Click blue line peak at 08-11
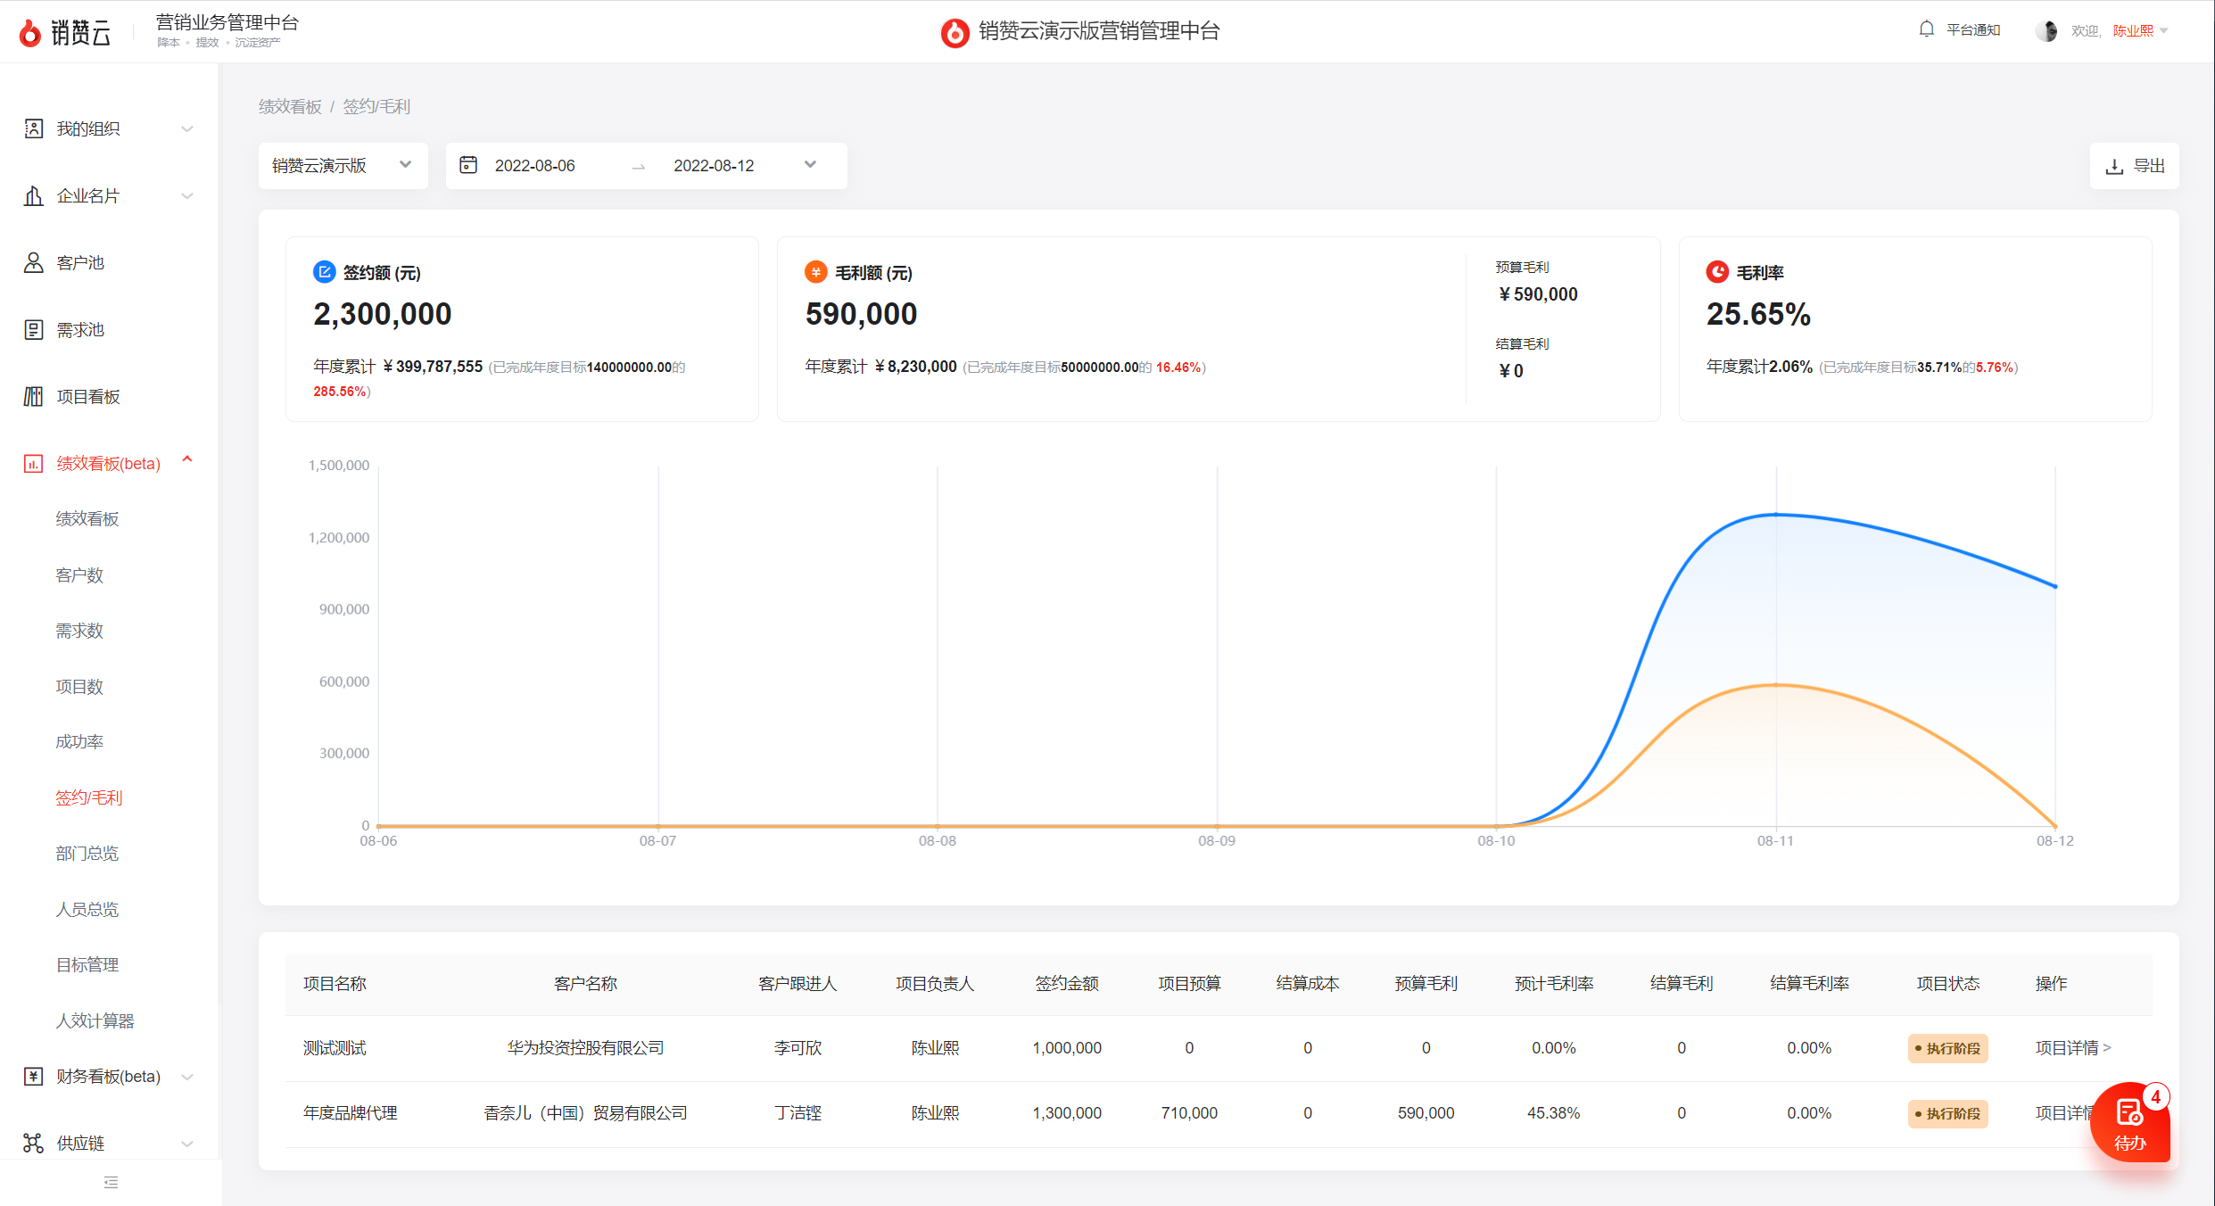 (1776, 515)
